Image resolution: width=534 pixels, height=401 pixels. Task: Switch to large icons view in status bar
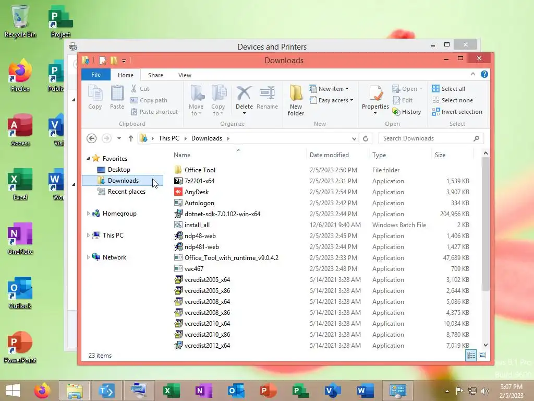click(482, 355)
